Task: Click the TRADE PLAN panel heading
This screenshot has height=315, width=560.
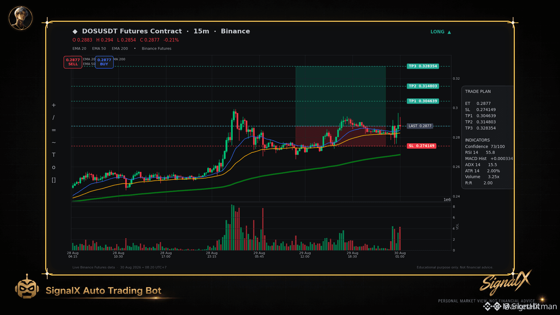Action: 478,91
